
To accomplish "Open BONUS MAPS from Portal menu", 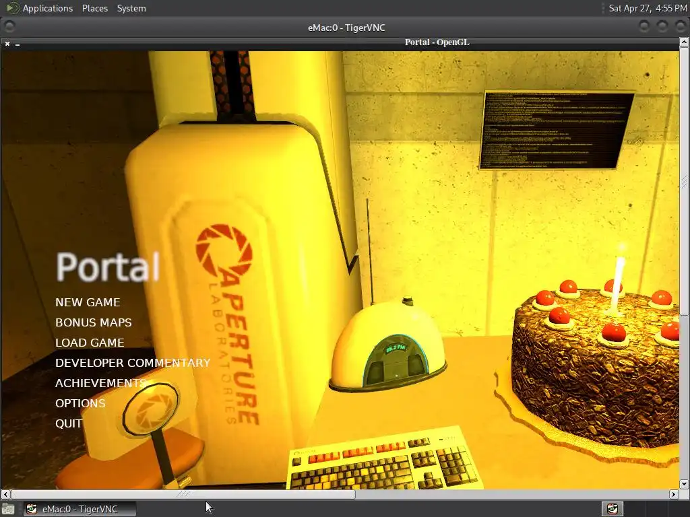I will (x=93, y=322).
